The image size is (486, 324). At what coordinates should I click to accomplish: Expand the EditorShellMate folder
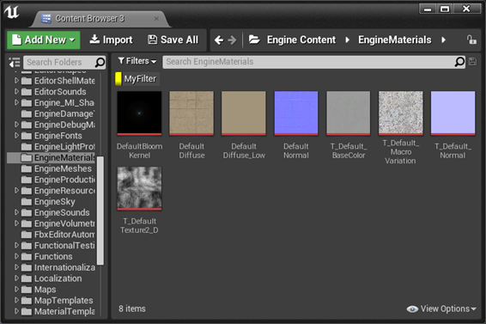pos(16,81)
